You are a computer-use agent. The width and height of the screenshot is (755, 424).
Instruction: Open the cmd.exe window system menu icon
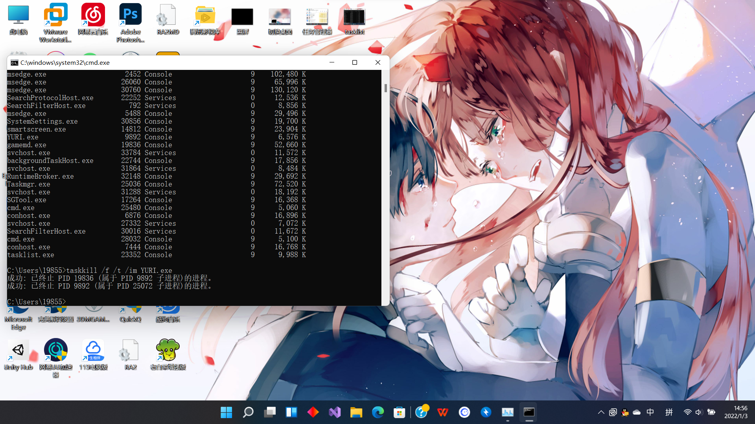pos(15,63)
